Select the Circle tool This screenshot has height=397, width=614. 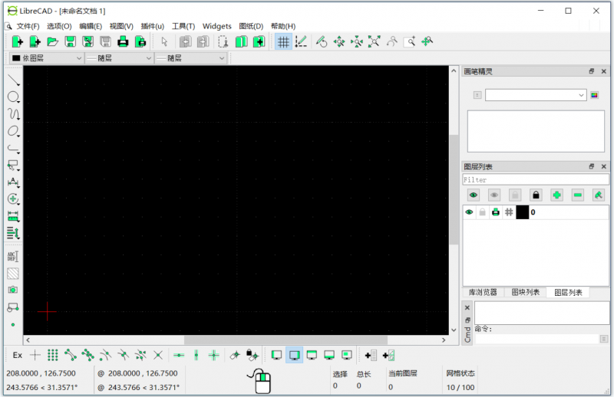pos(13,97)
